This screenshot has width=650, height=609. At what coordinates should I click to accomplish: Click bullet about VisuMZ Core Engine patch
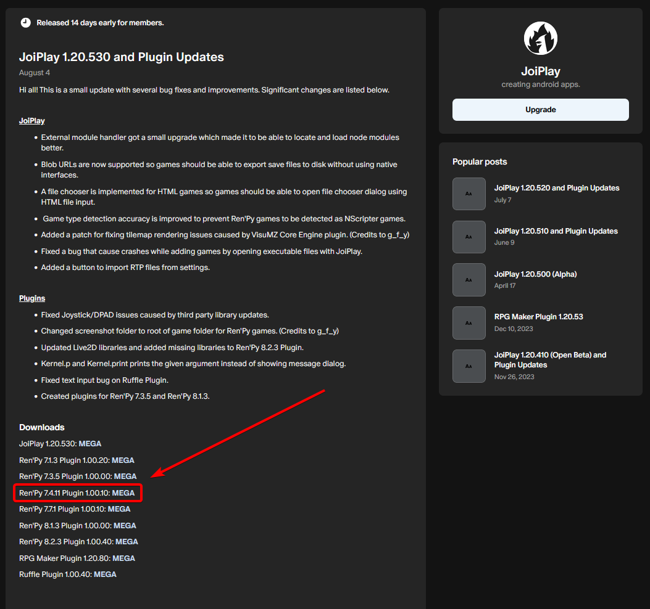(x=225, y=235)
